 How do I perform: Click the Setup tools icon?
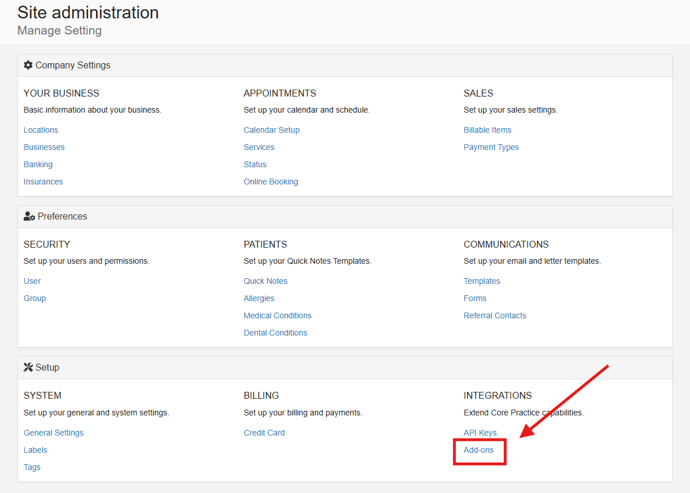tap(28, 368)
